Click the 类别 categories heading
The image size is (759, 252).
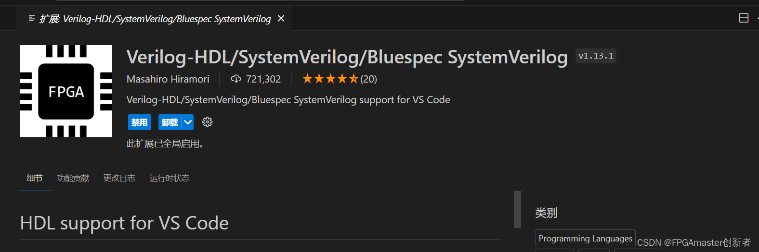click(546, 213)
